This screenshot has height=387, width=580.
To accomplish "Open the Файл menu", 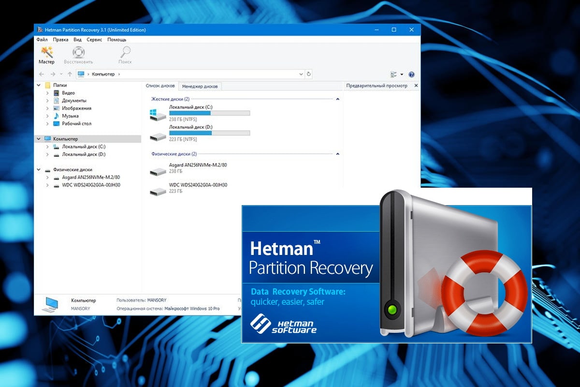I will coord(42,40).
